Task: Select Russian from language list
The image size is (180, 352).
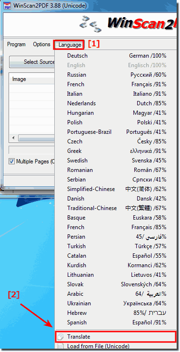Action: point(115,75)
